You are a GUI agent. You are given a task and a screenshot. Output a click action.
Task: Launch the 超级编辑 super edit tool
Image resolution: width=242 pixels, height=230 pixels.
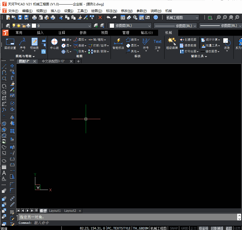pyautogui.click(x=172, y=44)
